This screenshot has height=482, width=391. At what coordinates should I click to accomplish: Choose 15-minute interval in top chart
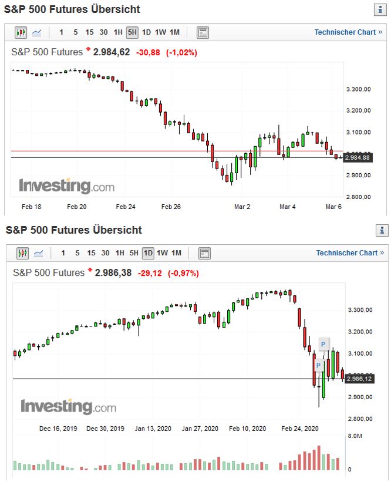(x=89, y=32)
